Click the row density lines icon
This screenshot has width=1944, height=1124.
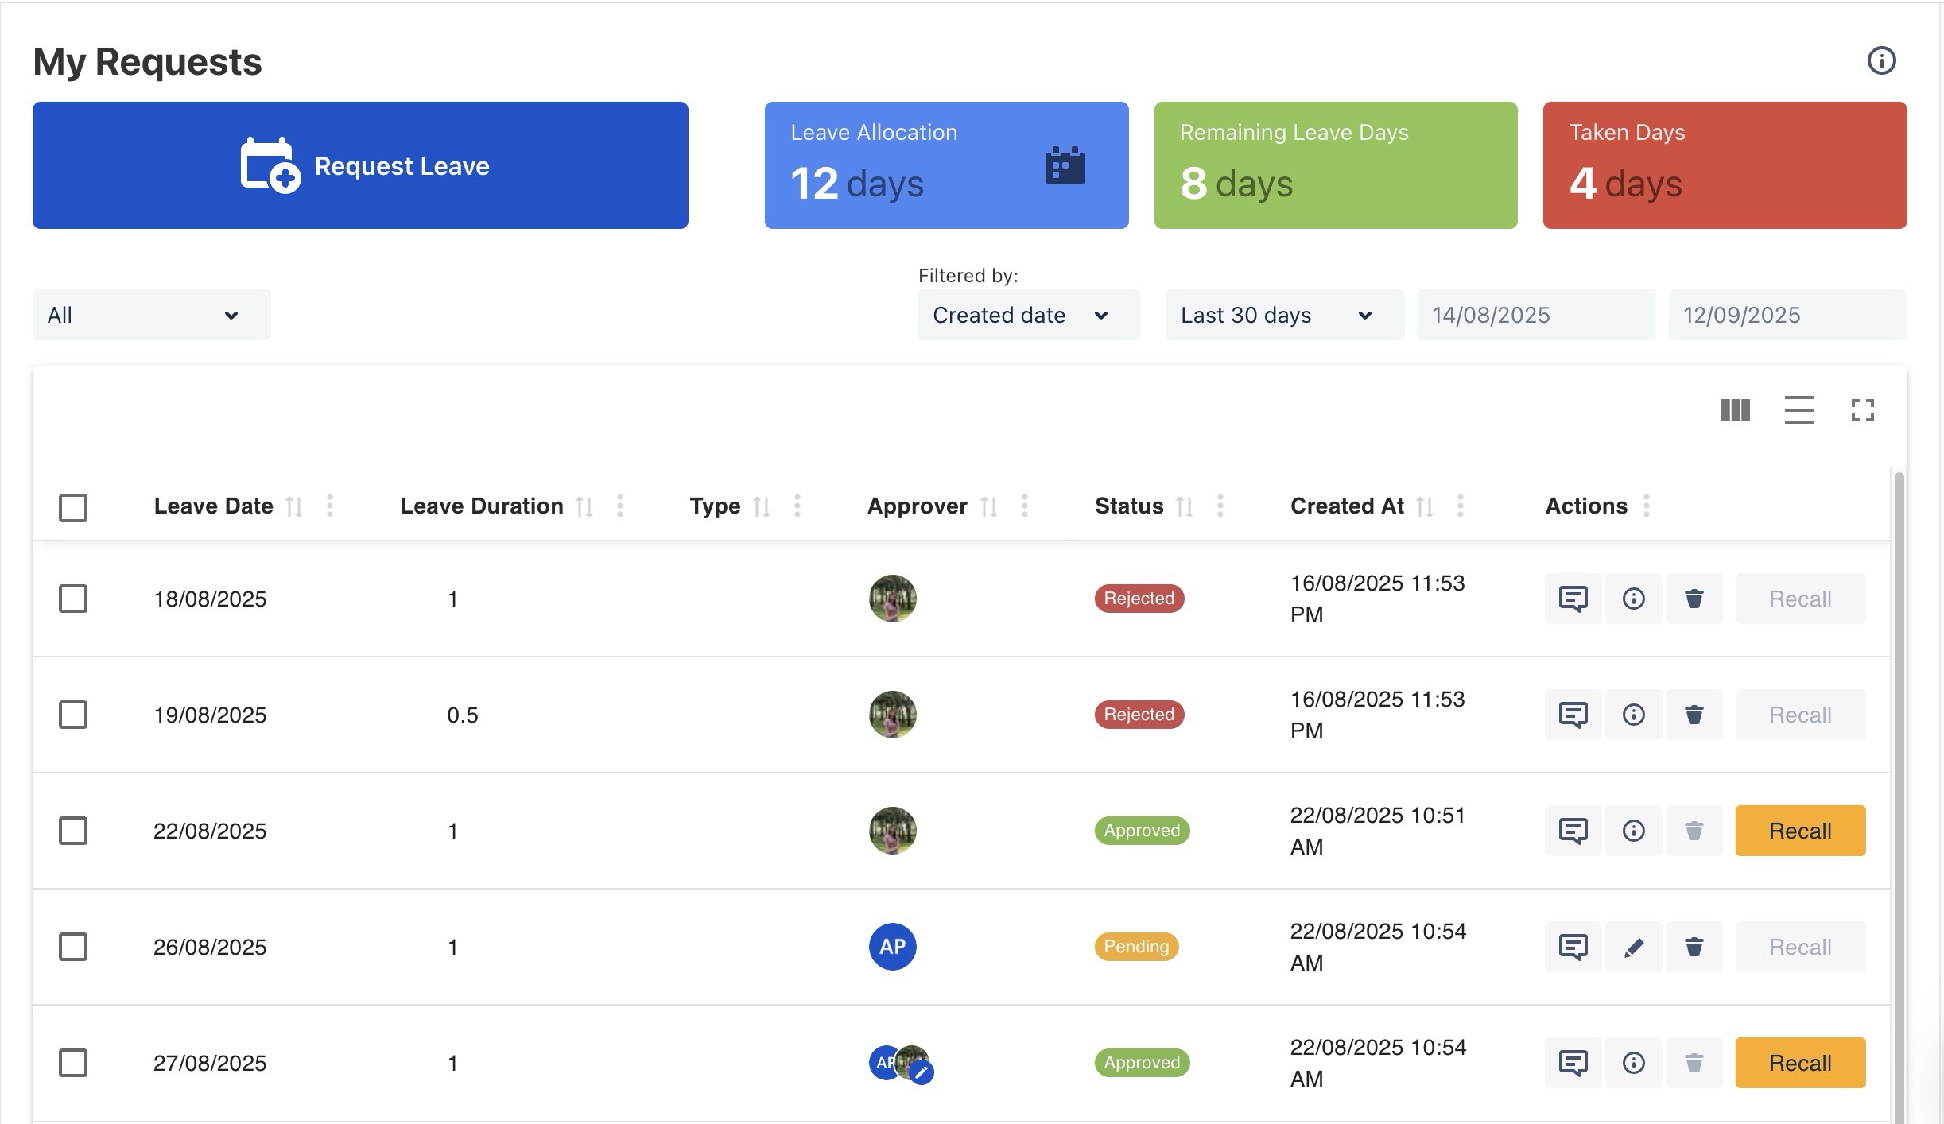[x=1798, y=410]
